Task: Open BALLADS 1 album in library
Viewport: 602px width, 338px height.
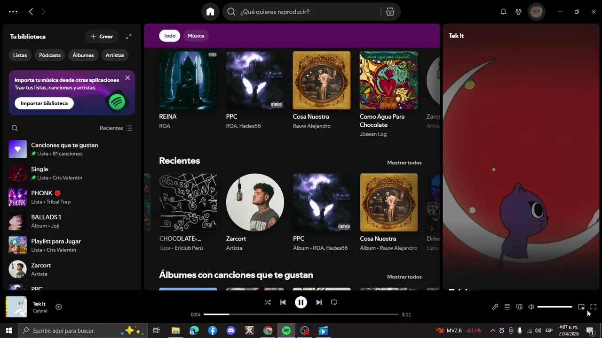Action: coord(72,221)
